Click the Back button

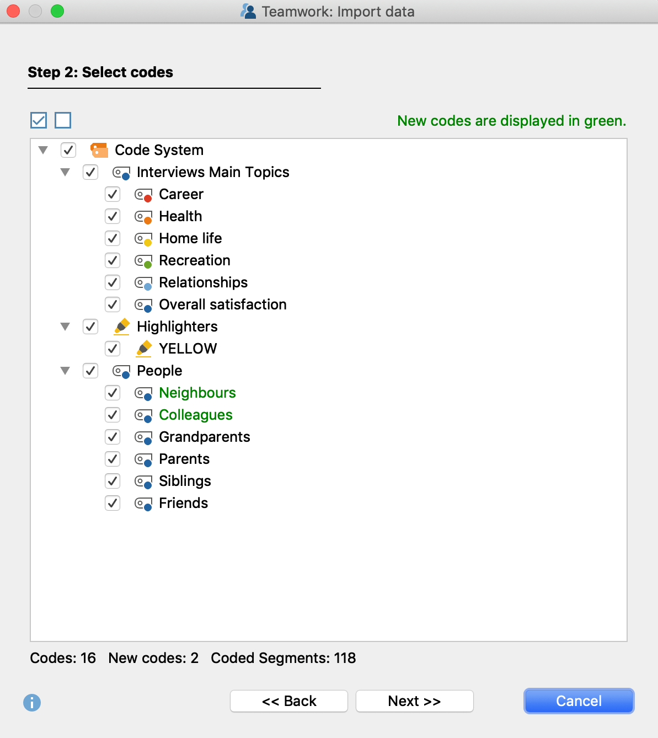point(288,701)
